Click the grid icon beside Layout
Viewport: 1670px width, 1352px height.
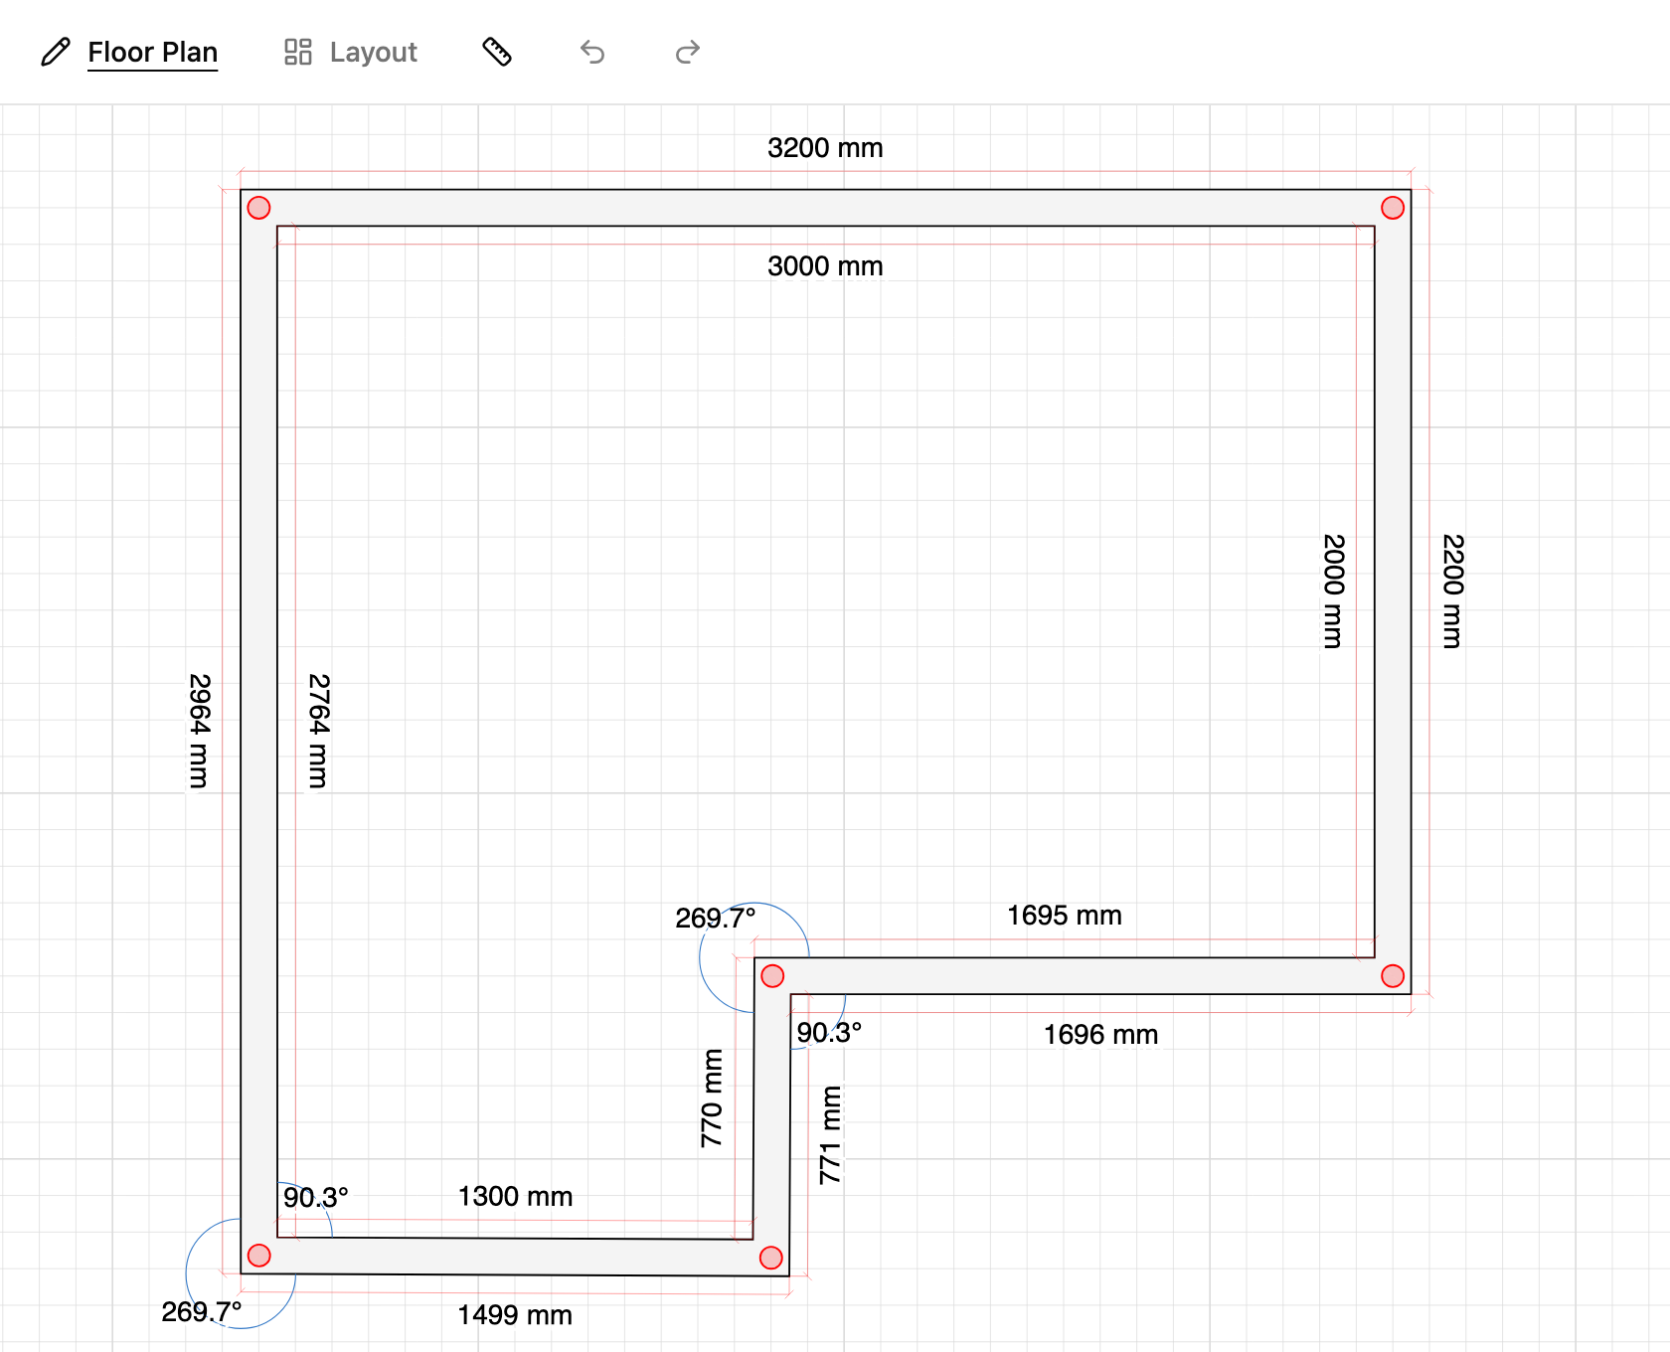[298, 52]
